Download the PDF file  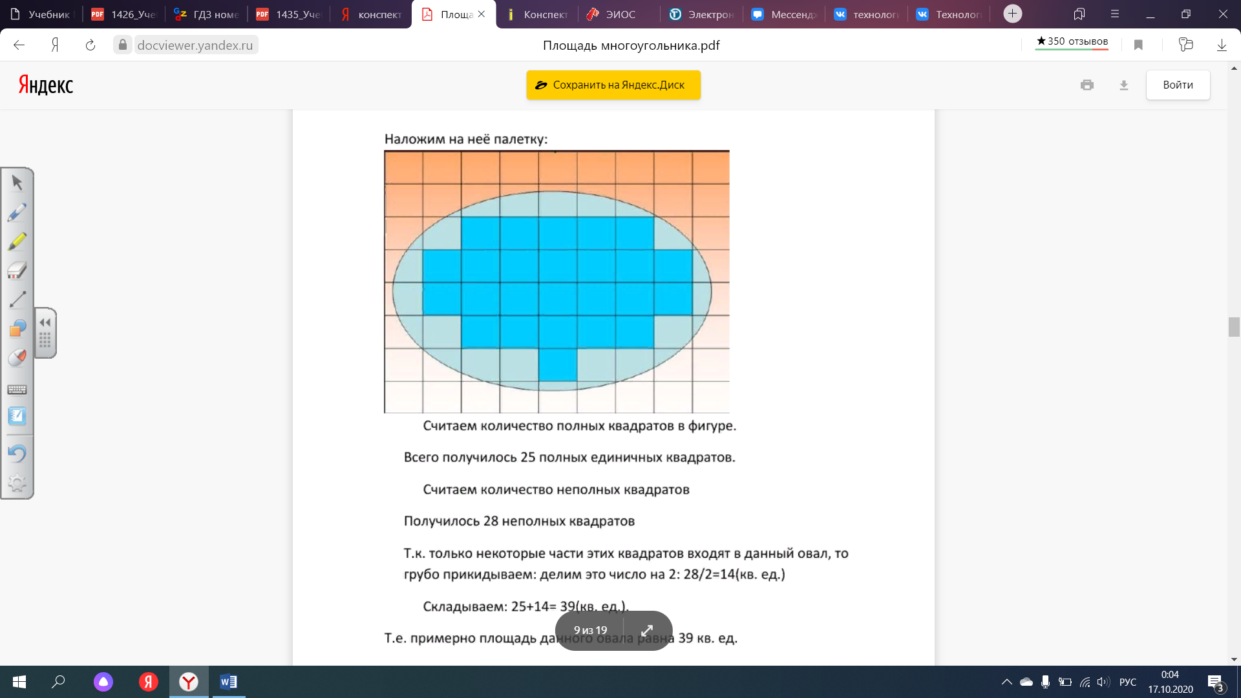pyautogui.click(x=1124, y=85)
